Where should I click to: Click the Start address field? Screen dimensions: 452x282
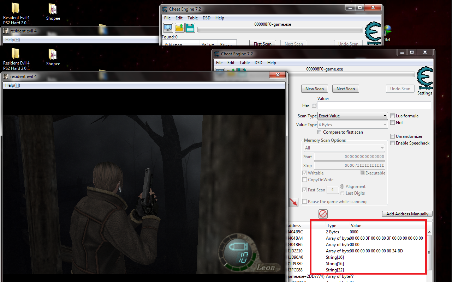[349, 157]
